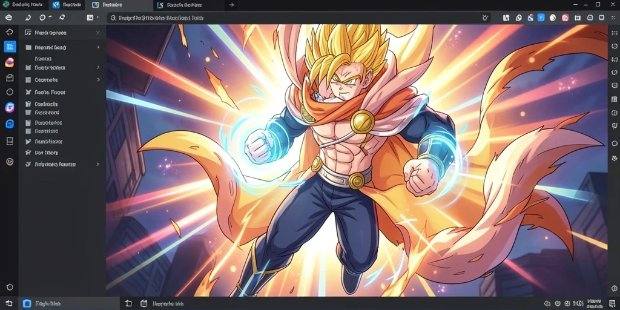Viewport: 620px width, 310px height.
Task: Open the hexagon settings icon at the left sidebar's bottom
Action: click(x=10, y=287)
